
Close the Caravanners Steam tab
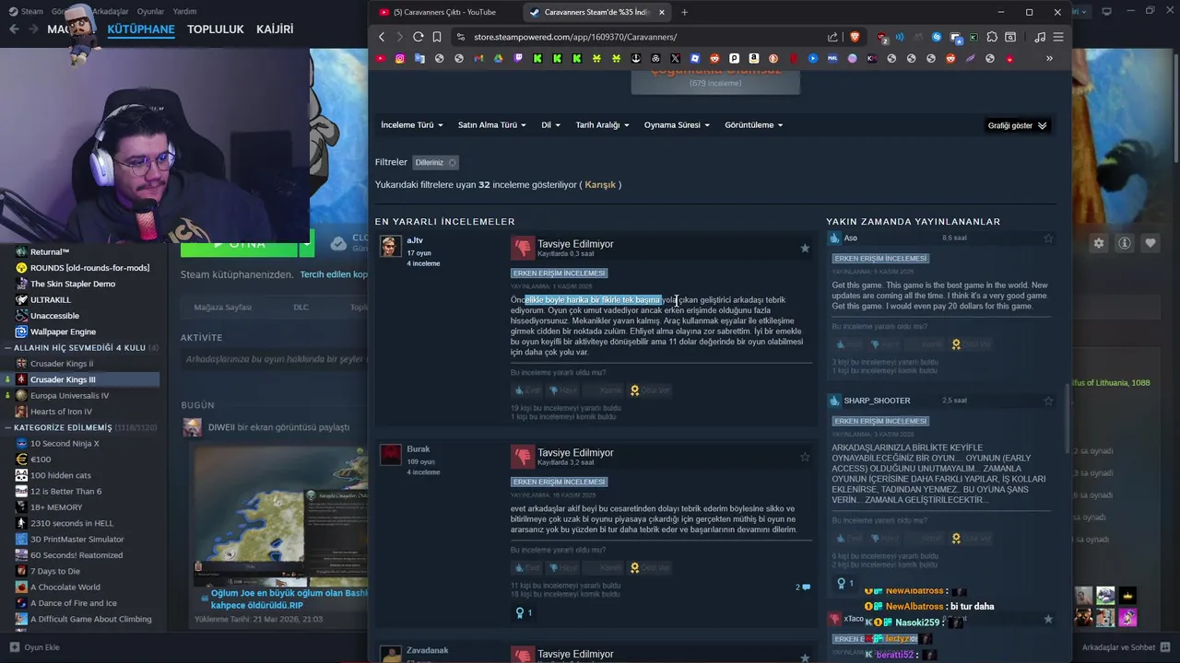(661, 12)
